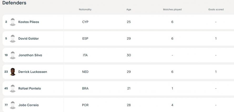
Task: Click the Matches played column header
Action: point(172,9)
